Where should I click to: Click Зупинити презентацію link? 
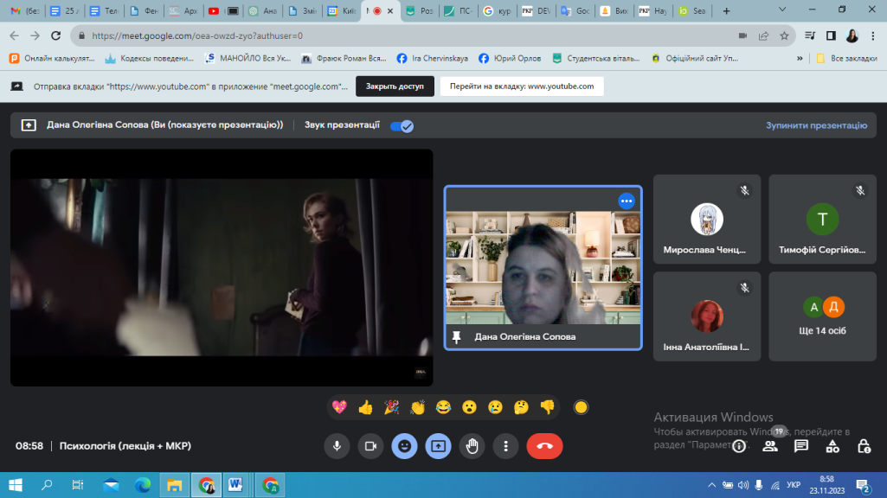815,125
